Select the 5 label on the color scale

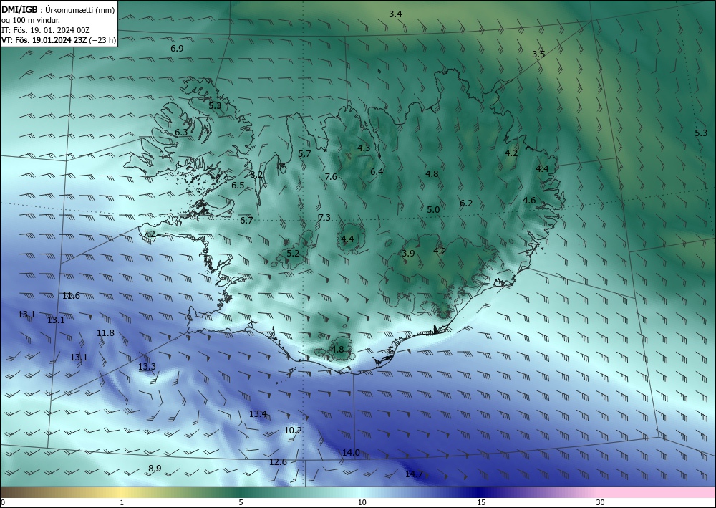click(x=241, y=502)
